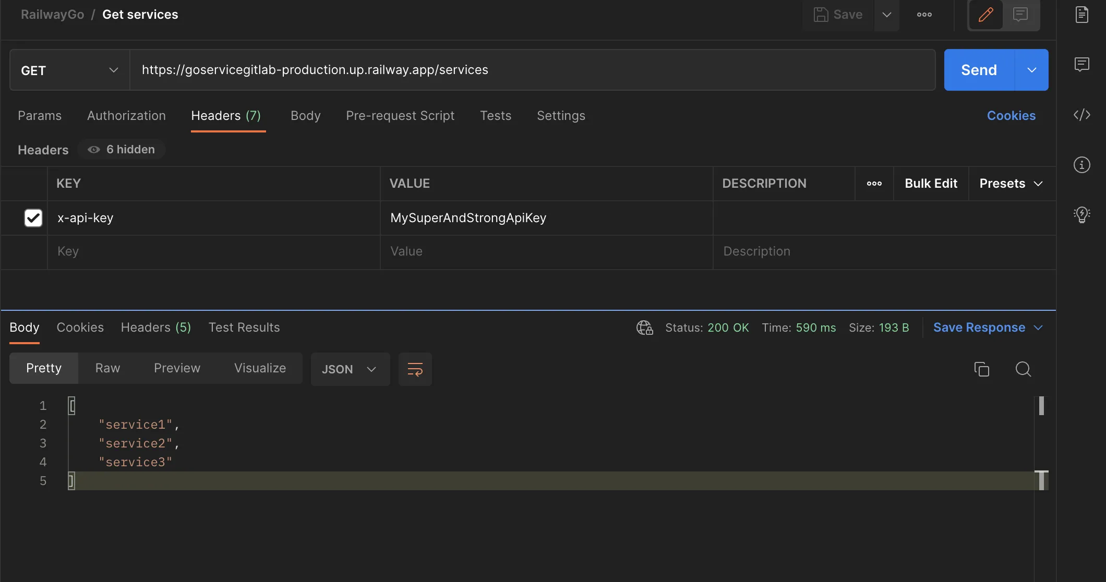Click the network globe lock icon
The width and height of the screenshot is (1106, 582).
(x=644, y=328)
